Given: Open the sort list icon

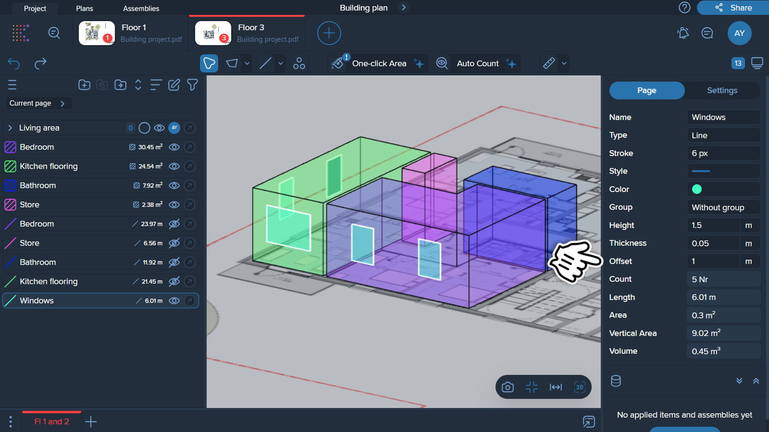Looking at the screenshot, I should [156, 85].
